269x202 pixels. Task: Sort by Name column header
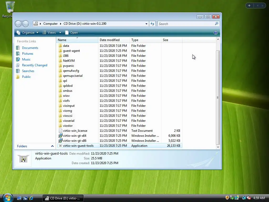[x=77, y=40]
